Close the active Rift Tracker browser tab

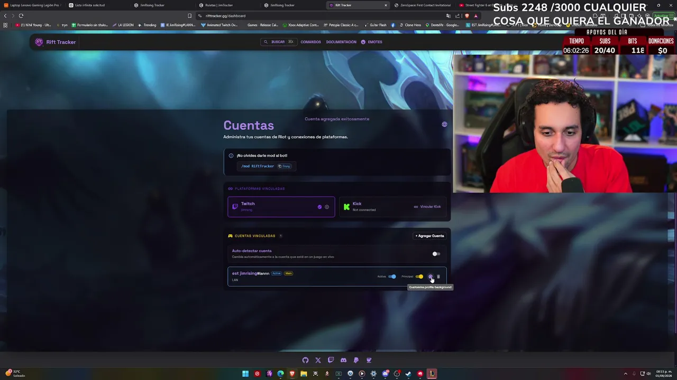coord(386,5)
